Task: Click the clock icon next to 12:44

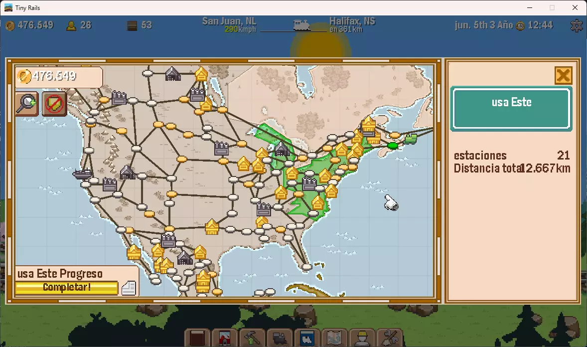Action: (520, 25)
